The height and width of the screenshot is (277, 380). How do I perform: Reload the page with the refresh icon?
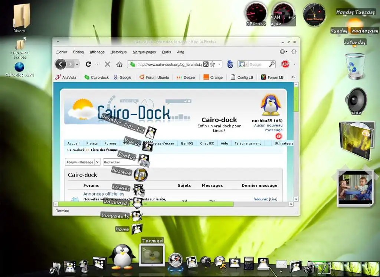[88, 64]
